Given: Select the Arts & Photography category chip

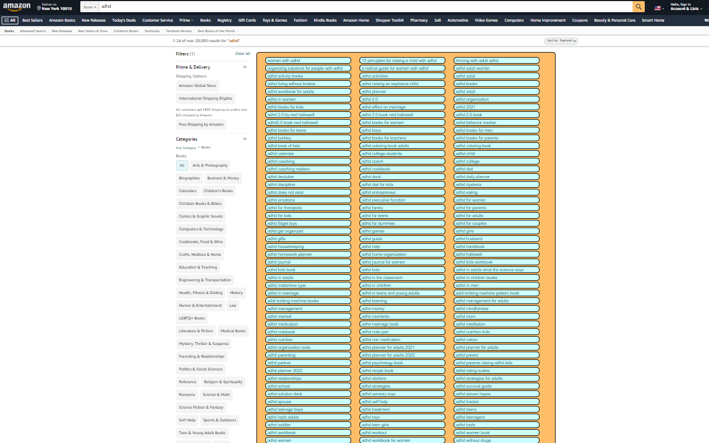Looking at the screenshot, I should pos(210,166).
